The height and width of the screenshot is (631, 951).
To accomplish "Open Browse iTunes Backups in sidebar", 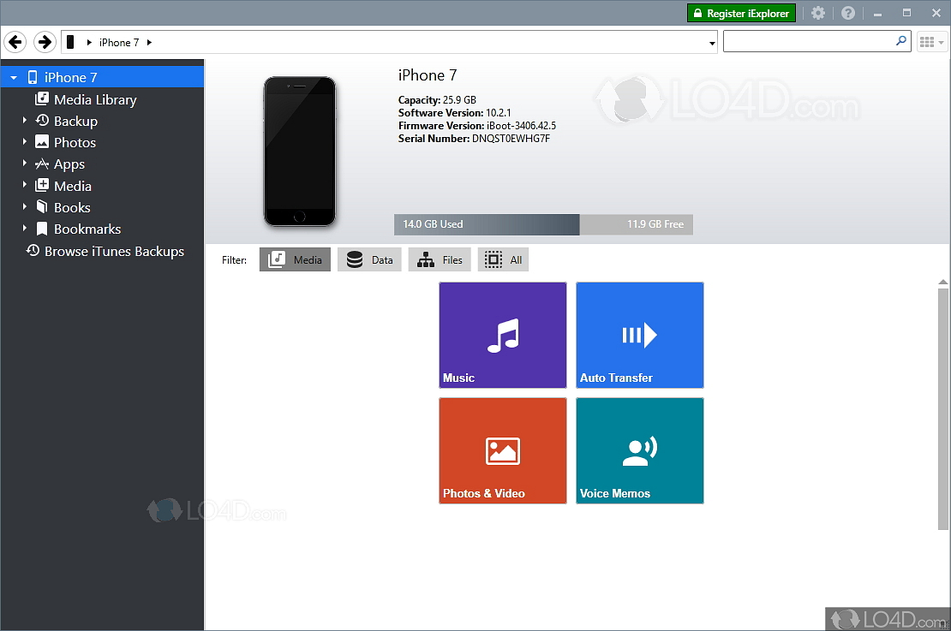I will 113,251.
